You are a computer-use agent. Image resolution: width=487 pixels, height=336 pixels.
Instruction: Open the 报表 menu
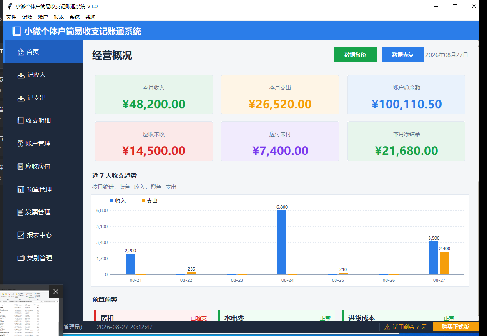59,17
